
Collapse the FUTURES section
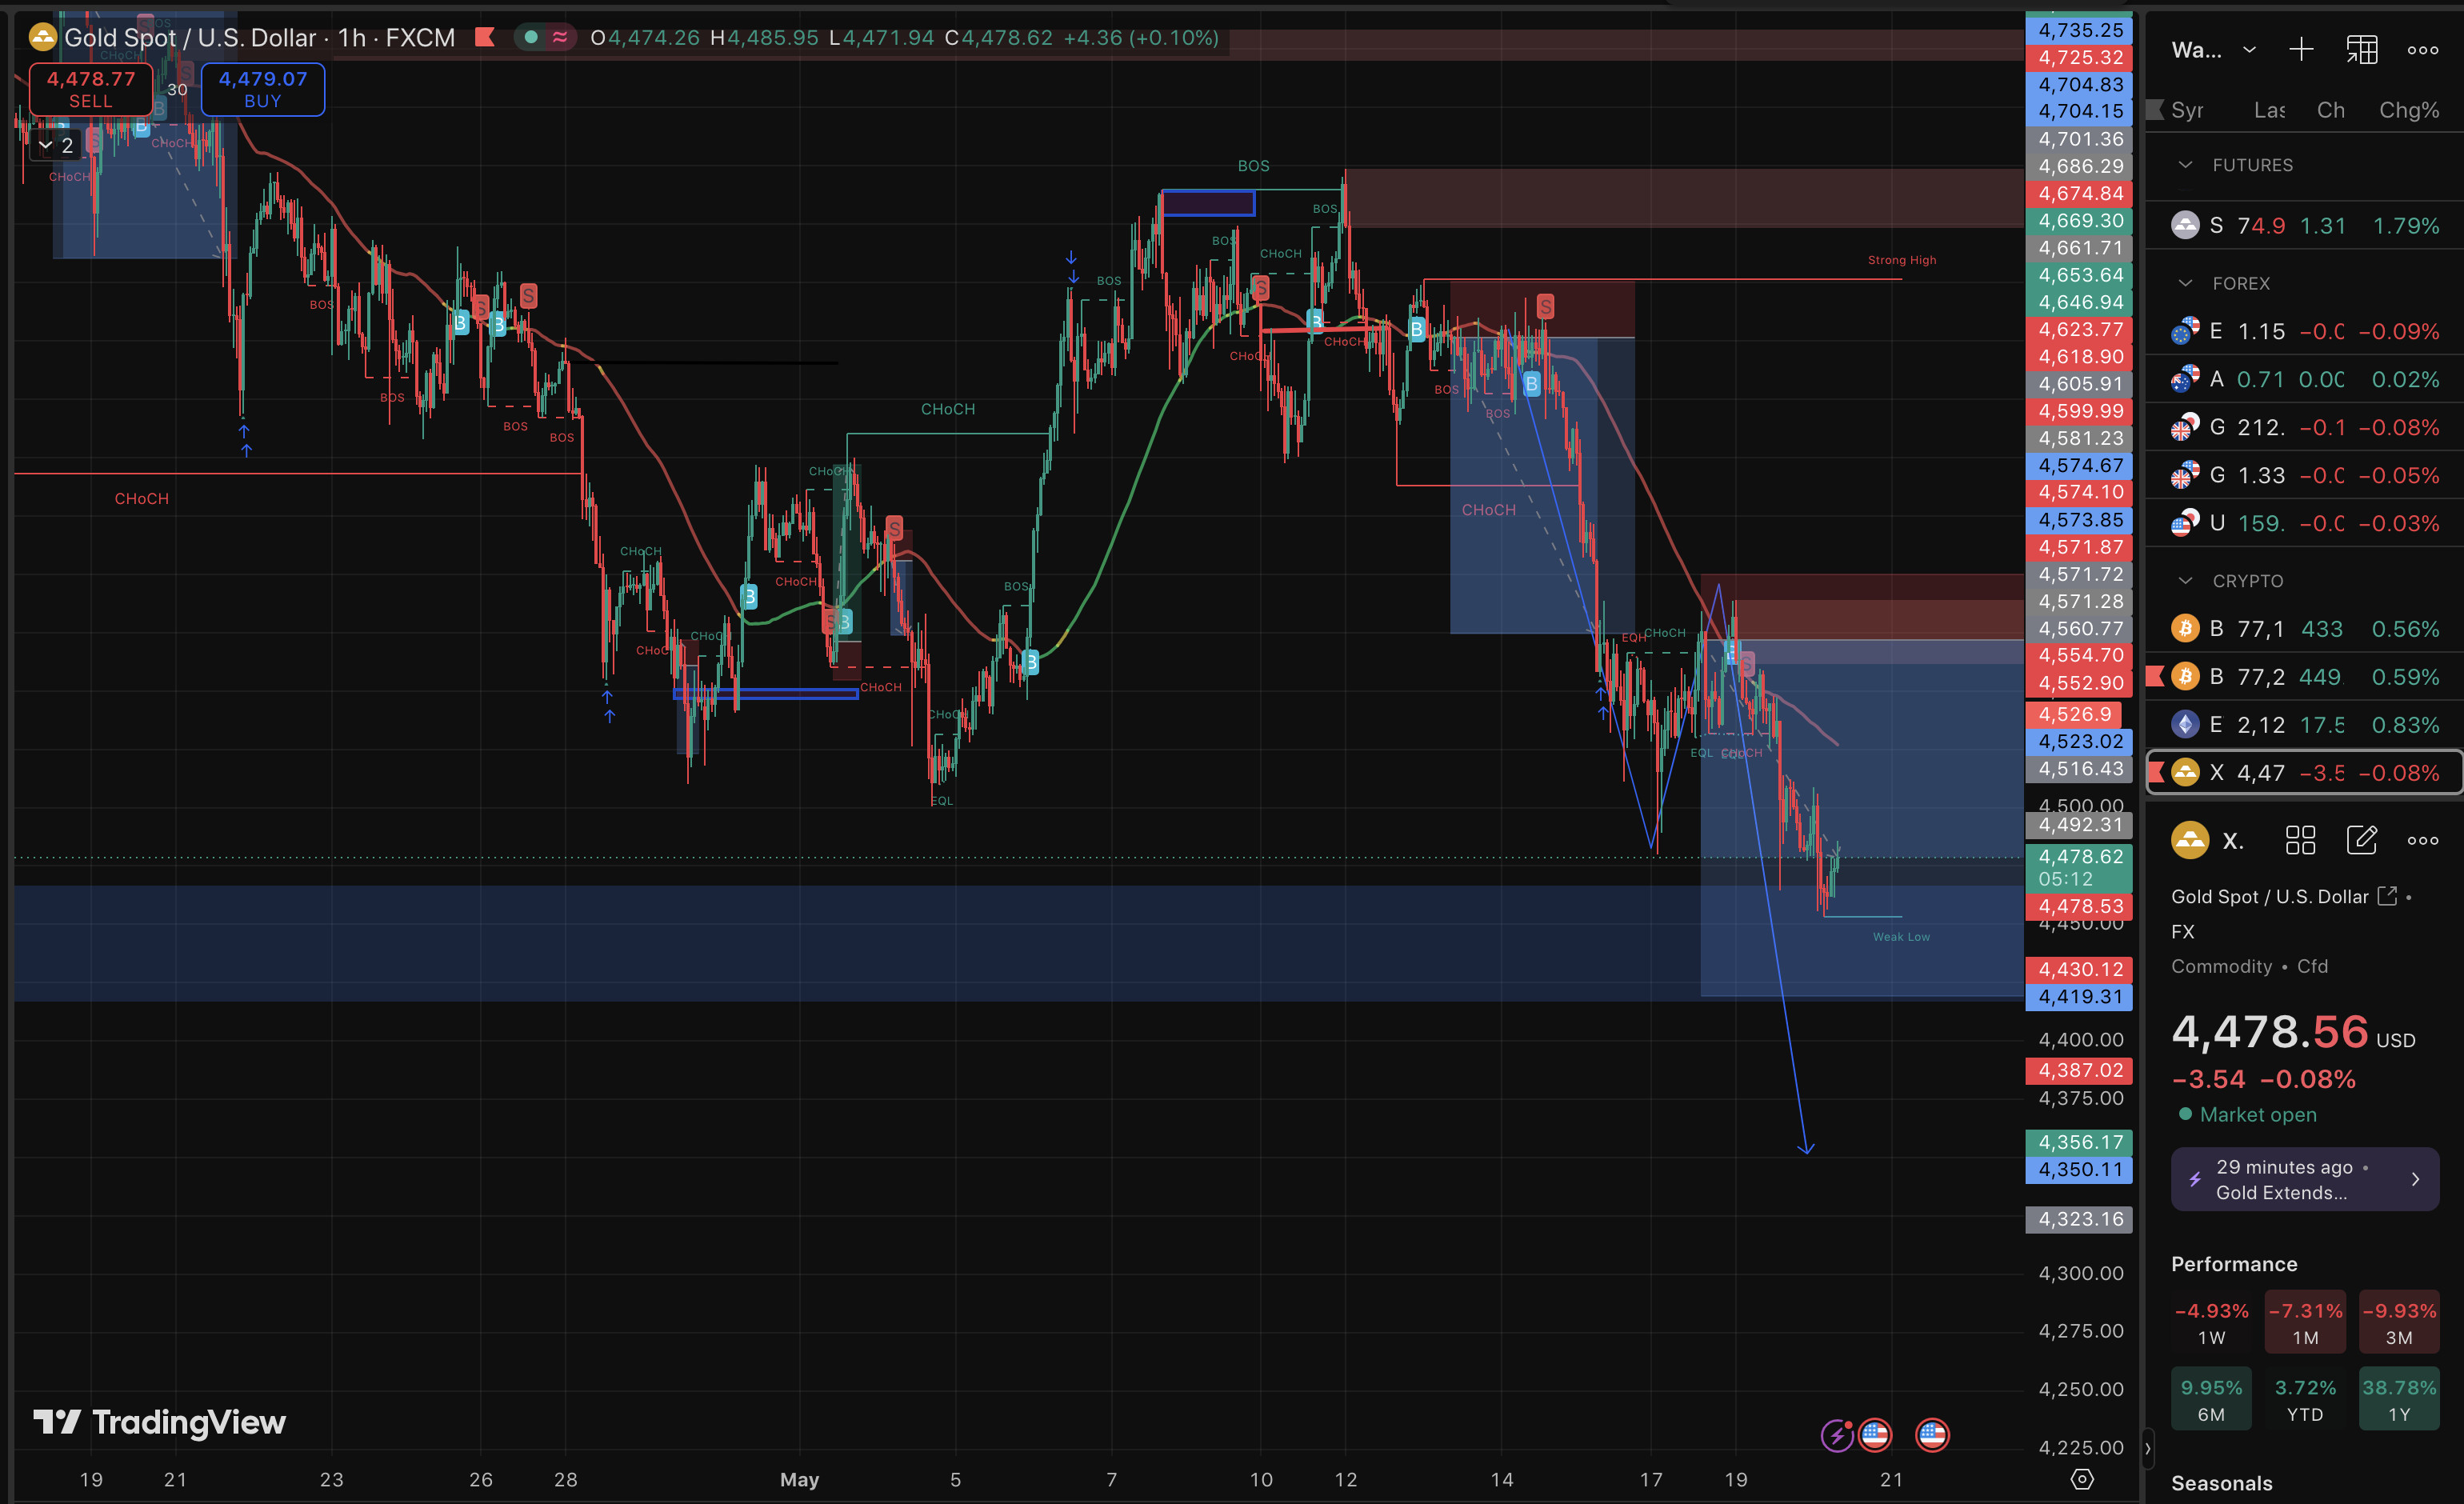[2185, 165]
